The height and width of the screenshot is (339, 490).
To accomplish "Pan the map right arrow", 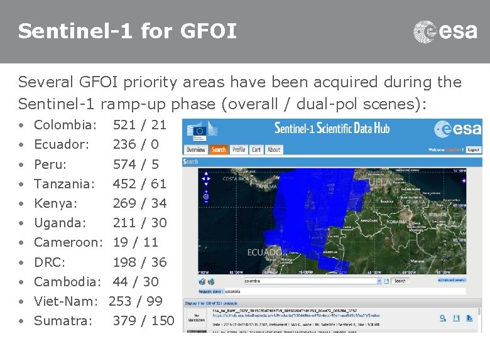I will tap(209, 179).
